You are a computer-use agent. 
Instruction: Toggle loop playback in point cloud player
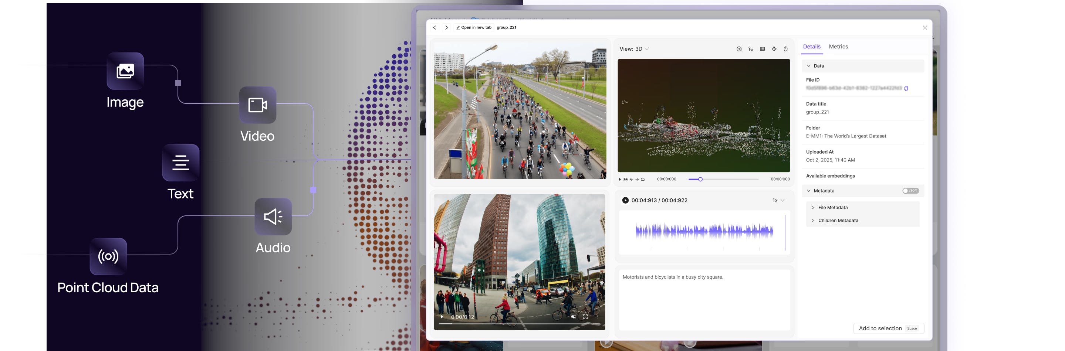click(x=642, y=179)
